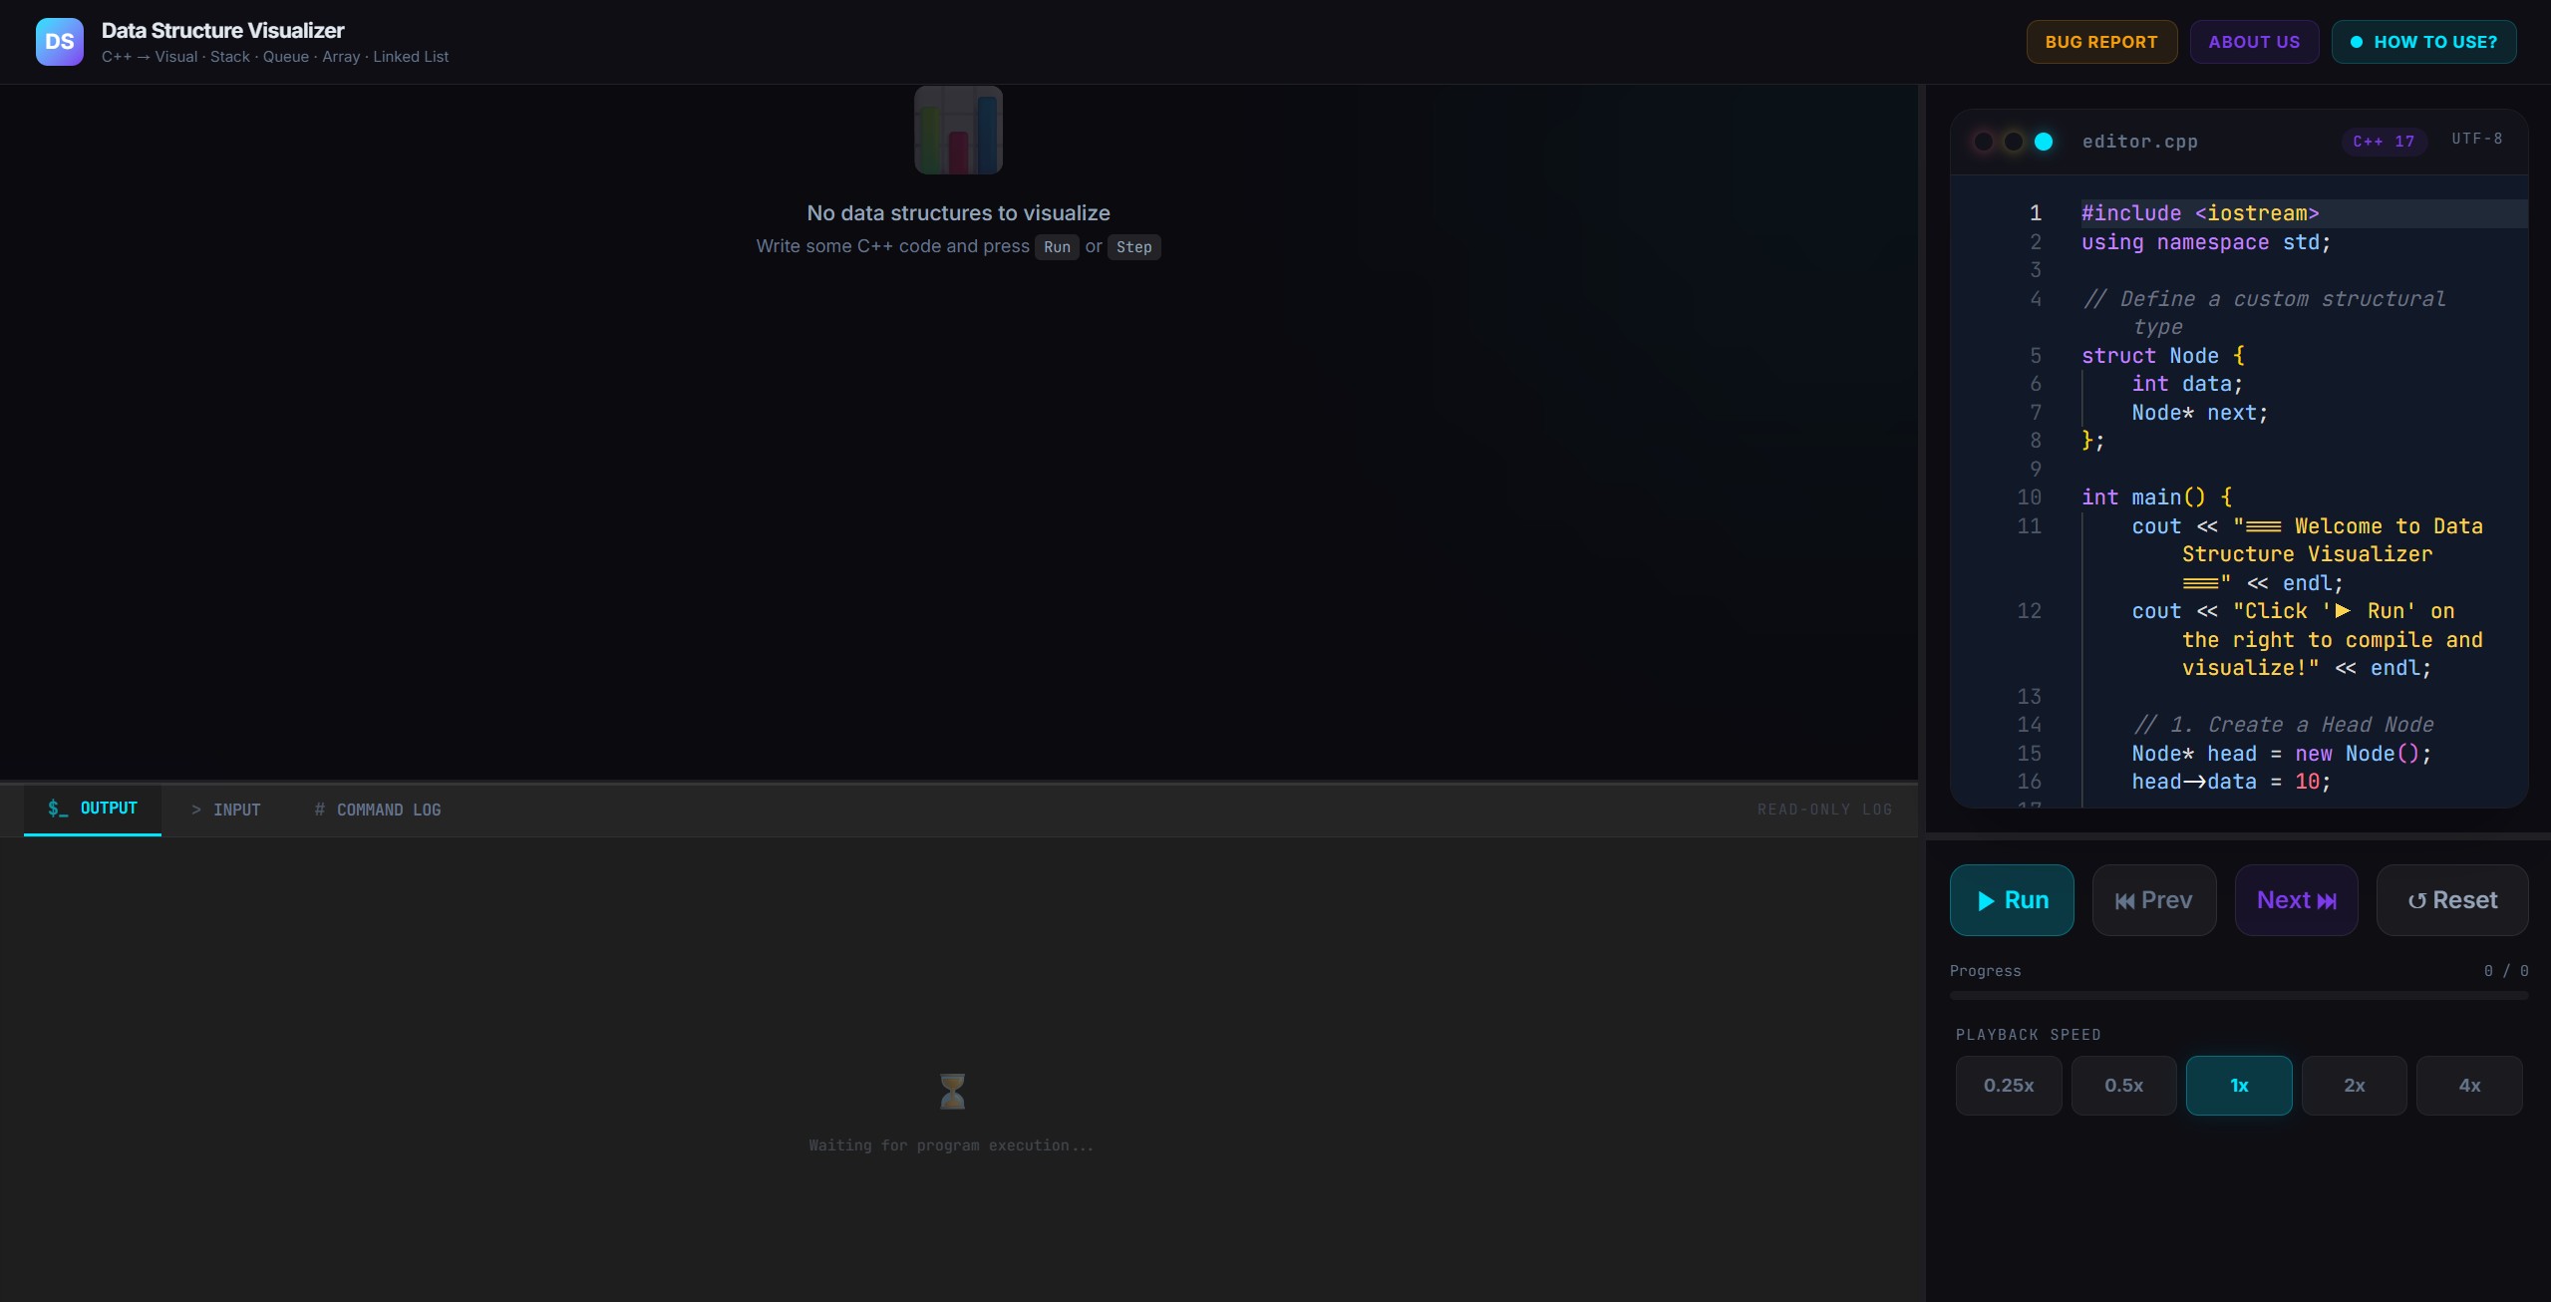Click line 'Node* head = new Node();'

tap(2282, 754)
